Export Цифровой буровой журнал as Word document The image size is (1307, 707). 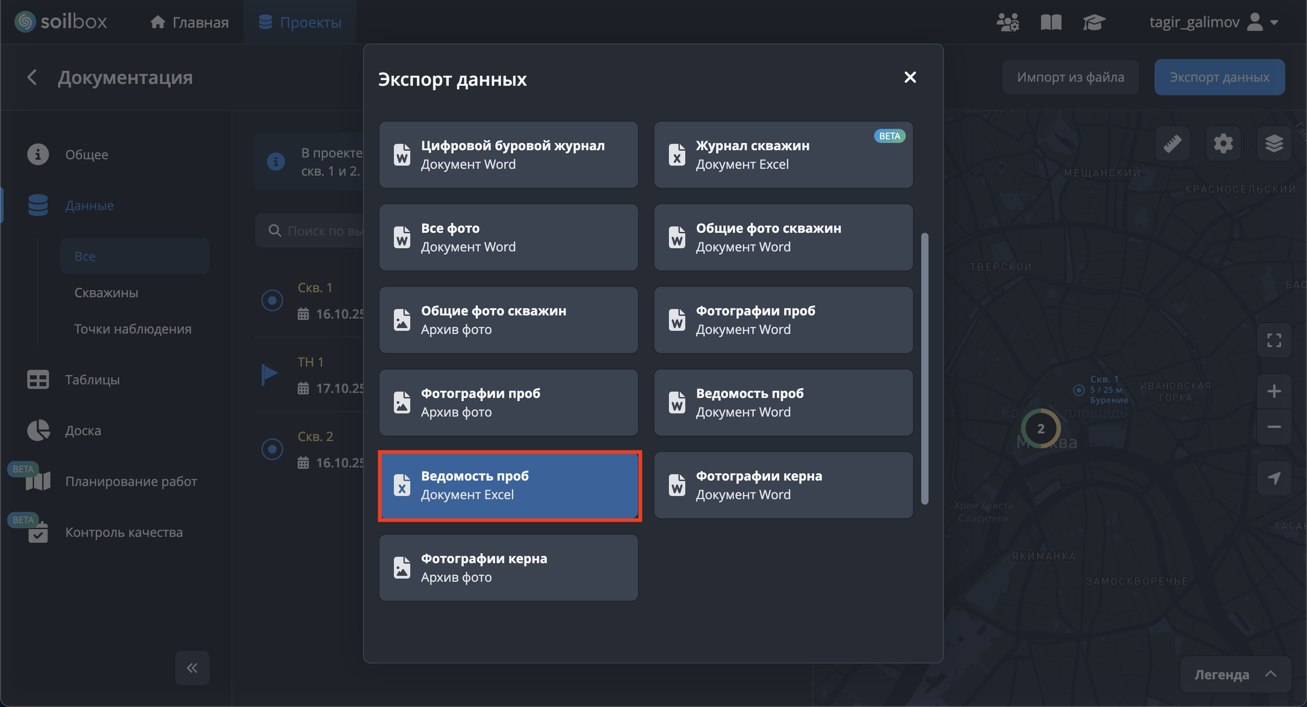(508, 155)
